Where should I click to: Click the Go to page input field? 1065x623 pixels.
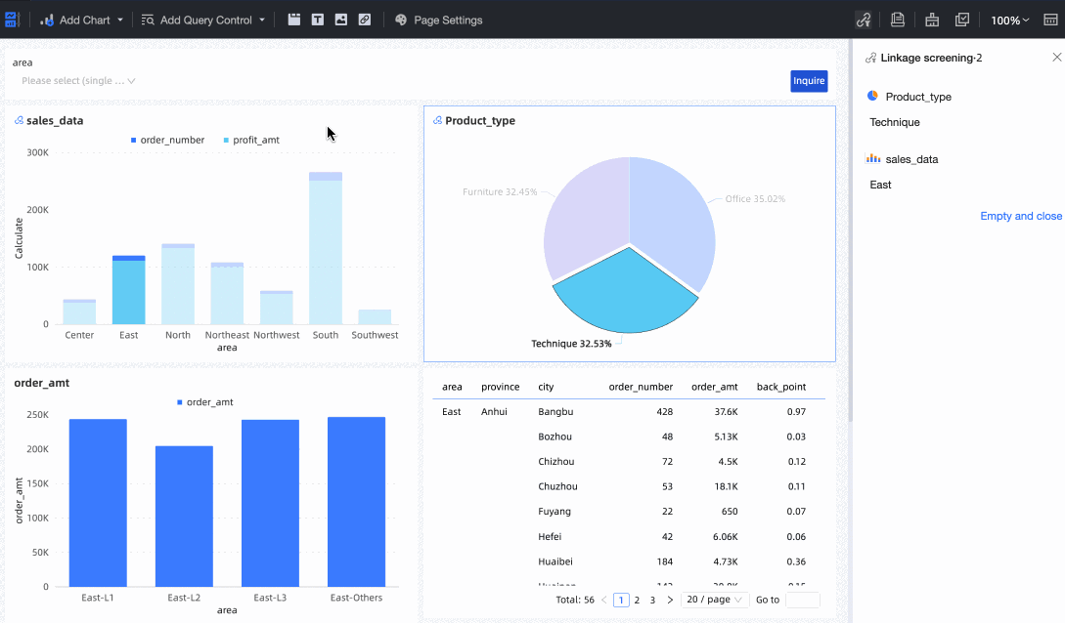pos(802,600)
